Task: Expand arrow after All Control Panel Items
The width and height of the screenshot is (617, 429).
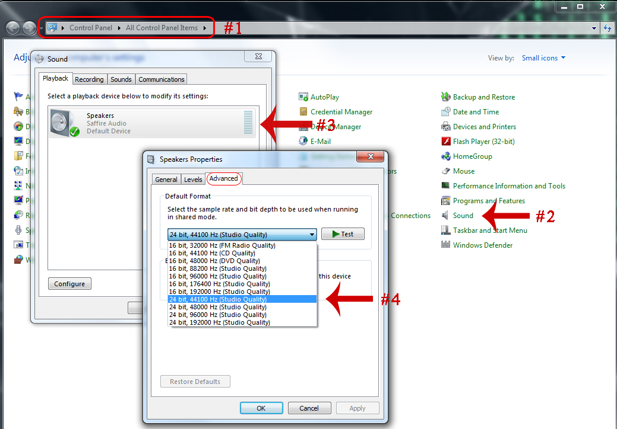Action: tap(205, 28)
